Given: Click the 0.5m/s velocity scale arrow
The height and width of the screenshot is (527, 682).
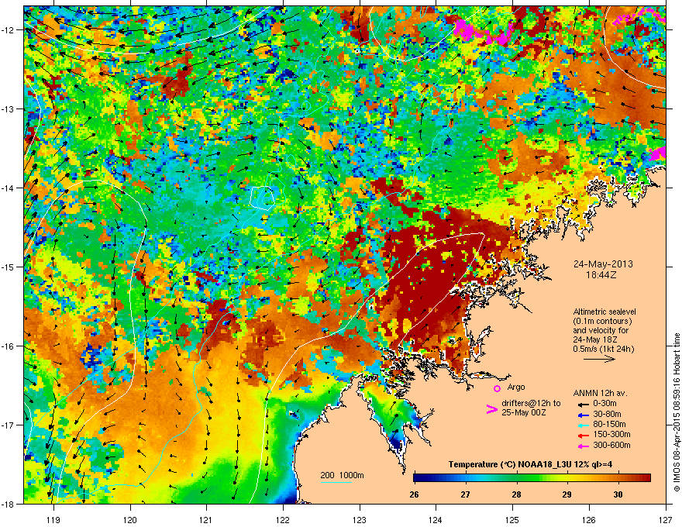Looking at the screenshot, I should 599,359.
